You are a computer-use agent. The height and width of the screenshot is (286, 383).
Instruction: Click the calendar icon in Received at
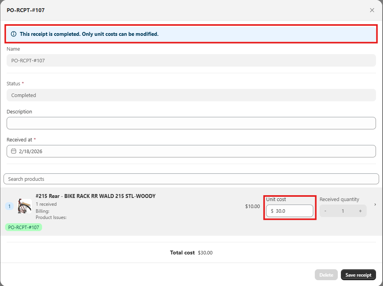(14, 151)
